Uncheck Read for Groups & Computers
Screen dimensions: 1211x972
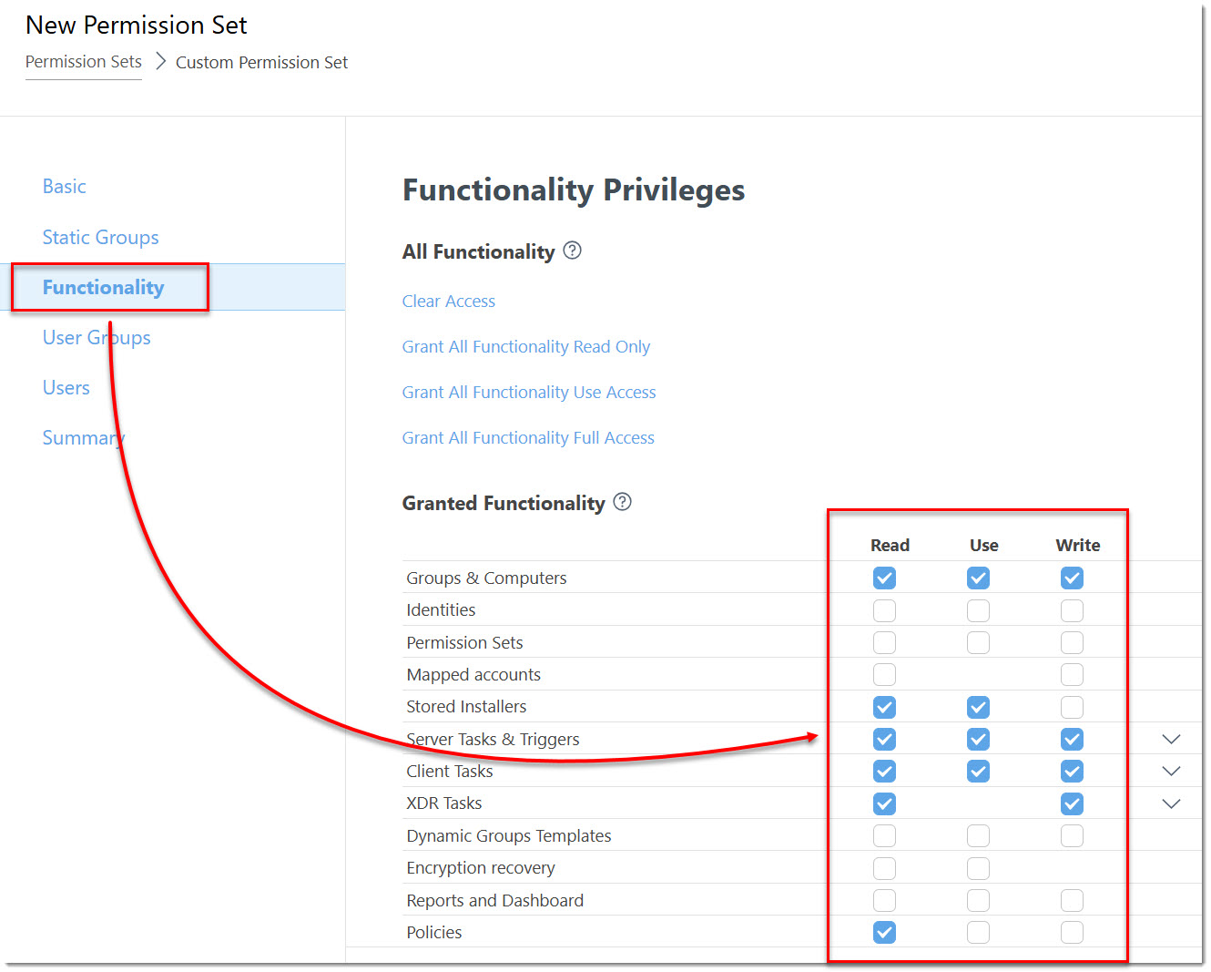(x=884, y=578)
